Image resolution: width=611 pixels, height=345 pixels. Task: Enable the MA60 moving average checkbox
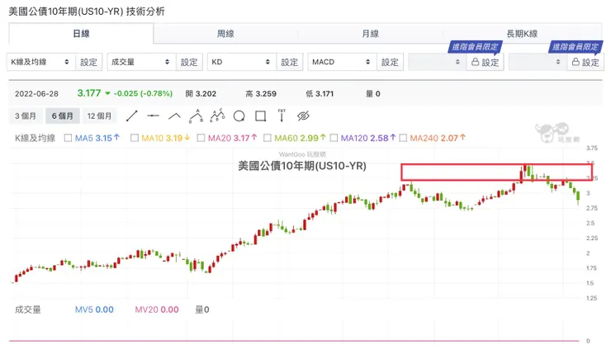[x=268, y=138]
